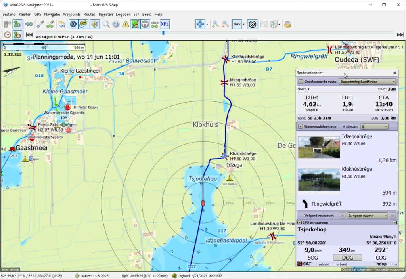Open the S57 menu
Viewport: 406px width, 279px height.
click(136, 14)
